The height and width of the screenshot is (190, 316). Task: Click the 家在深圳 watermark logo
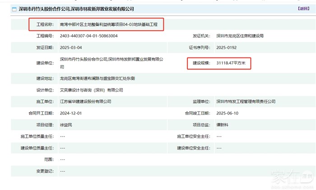(292, 176)
